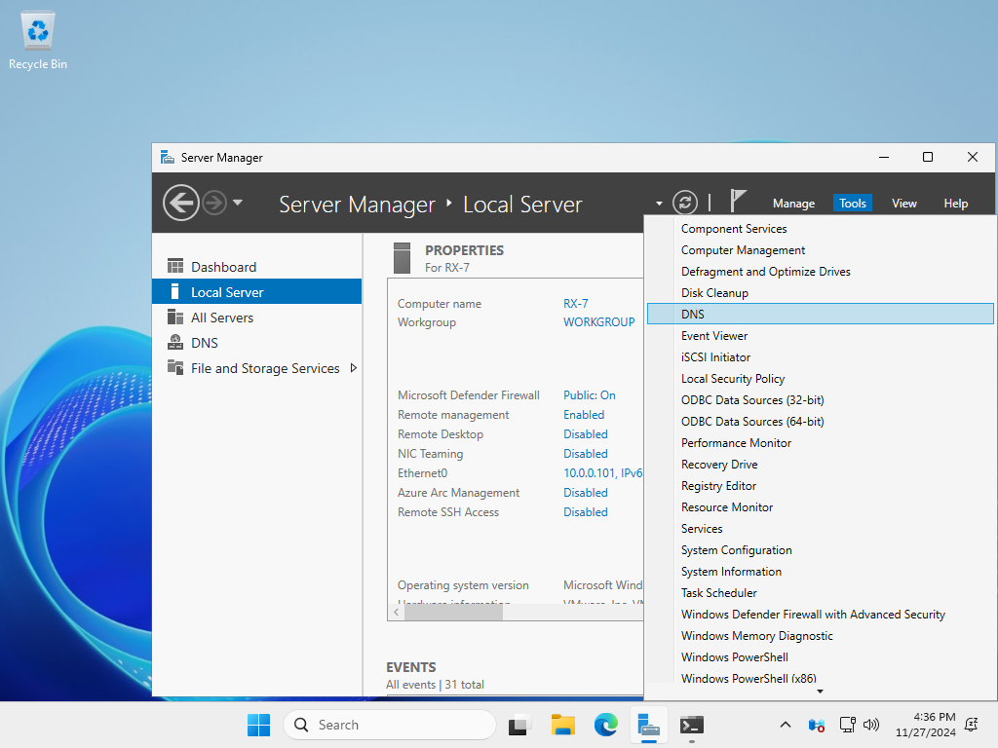This screenshot has height=748, width=998.
Task: Select DNS in the left sidebar
Action: click(x=257, y=343)
